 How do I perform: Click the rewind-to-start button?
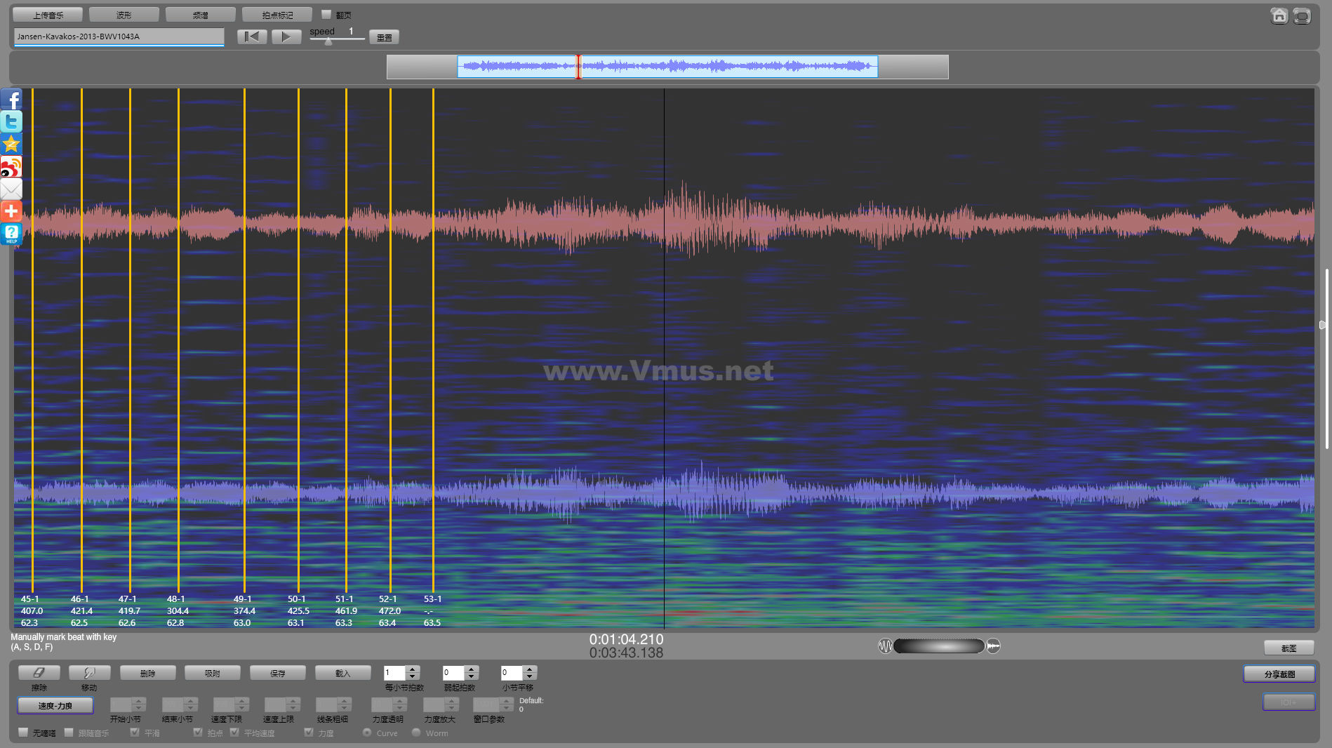click(x=252, y=36)
